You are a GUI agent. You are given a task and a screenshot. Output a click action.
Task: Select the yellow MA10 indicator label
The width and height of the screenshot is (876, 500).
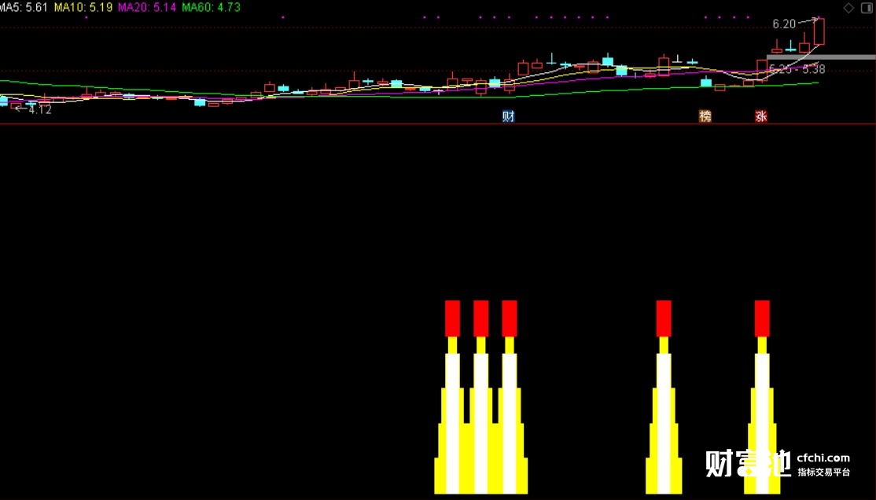point(83,7)
